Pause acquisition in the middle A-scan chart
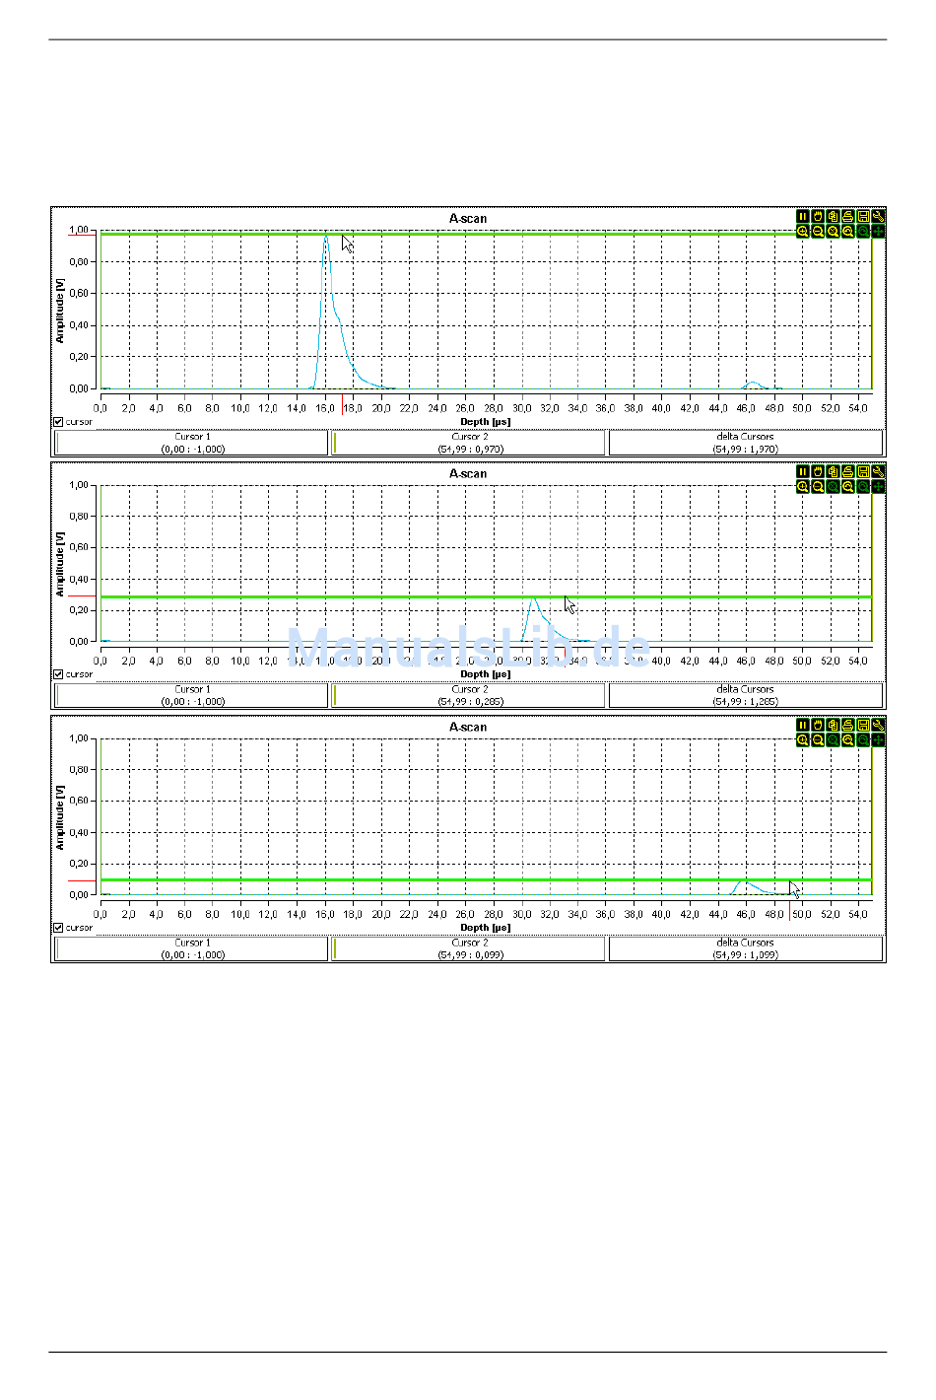Screen dimensions: 936x1400 [x=803, y=471]
